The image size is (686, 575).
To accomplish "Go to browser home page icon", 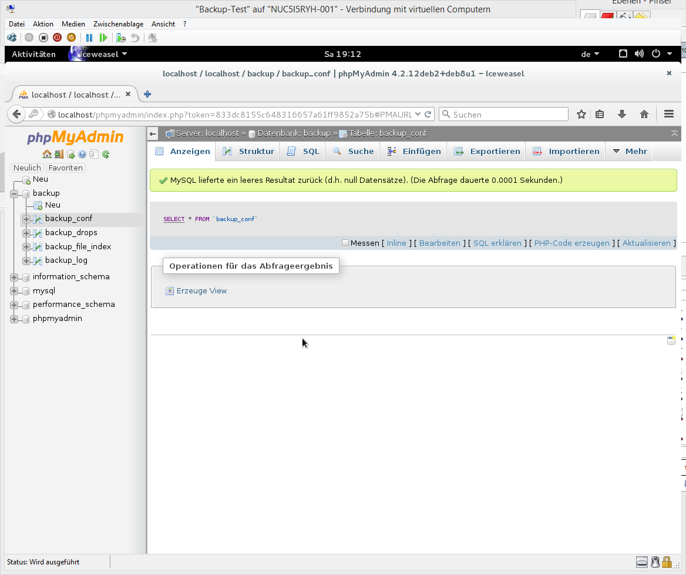I will click(x=644, y=114).
